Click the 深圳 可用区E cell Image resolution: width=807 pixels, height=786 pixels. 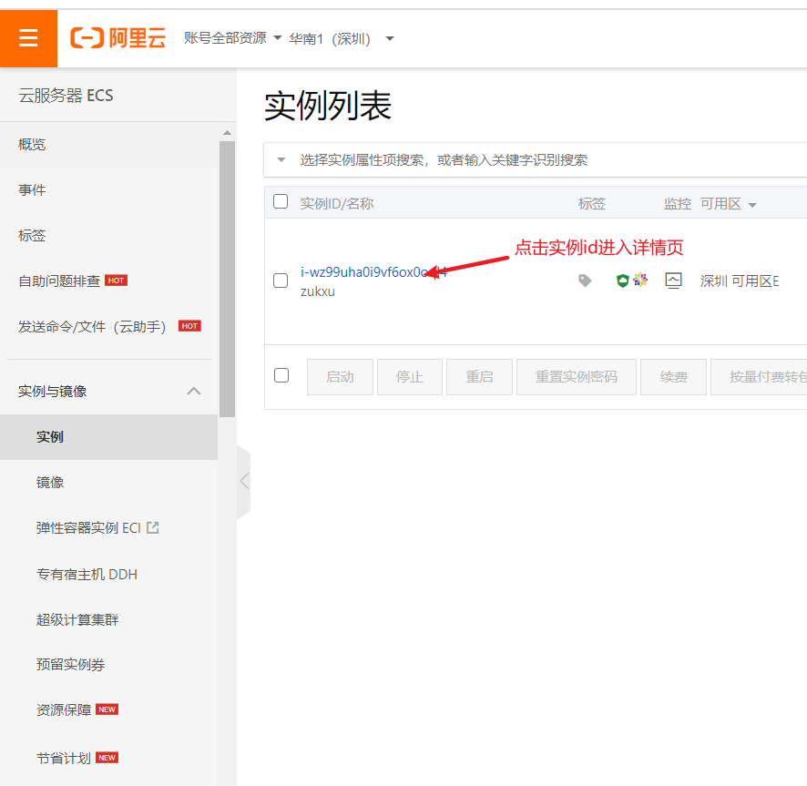[740, 281]
